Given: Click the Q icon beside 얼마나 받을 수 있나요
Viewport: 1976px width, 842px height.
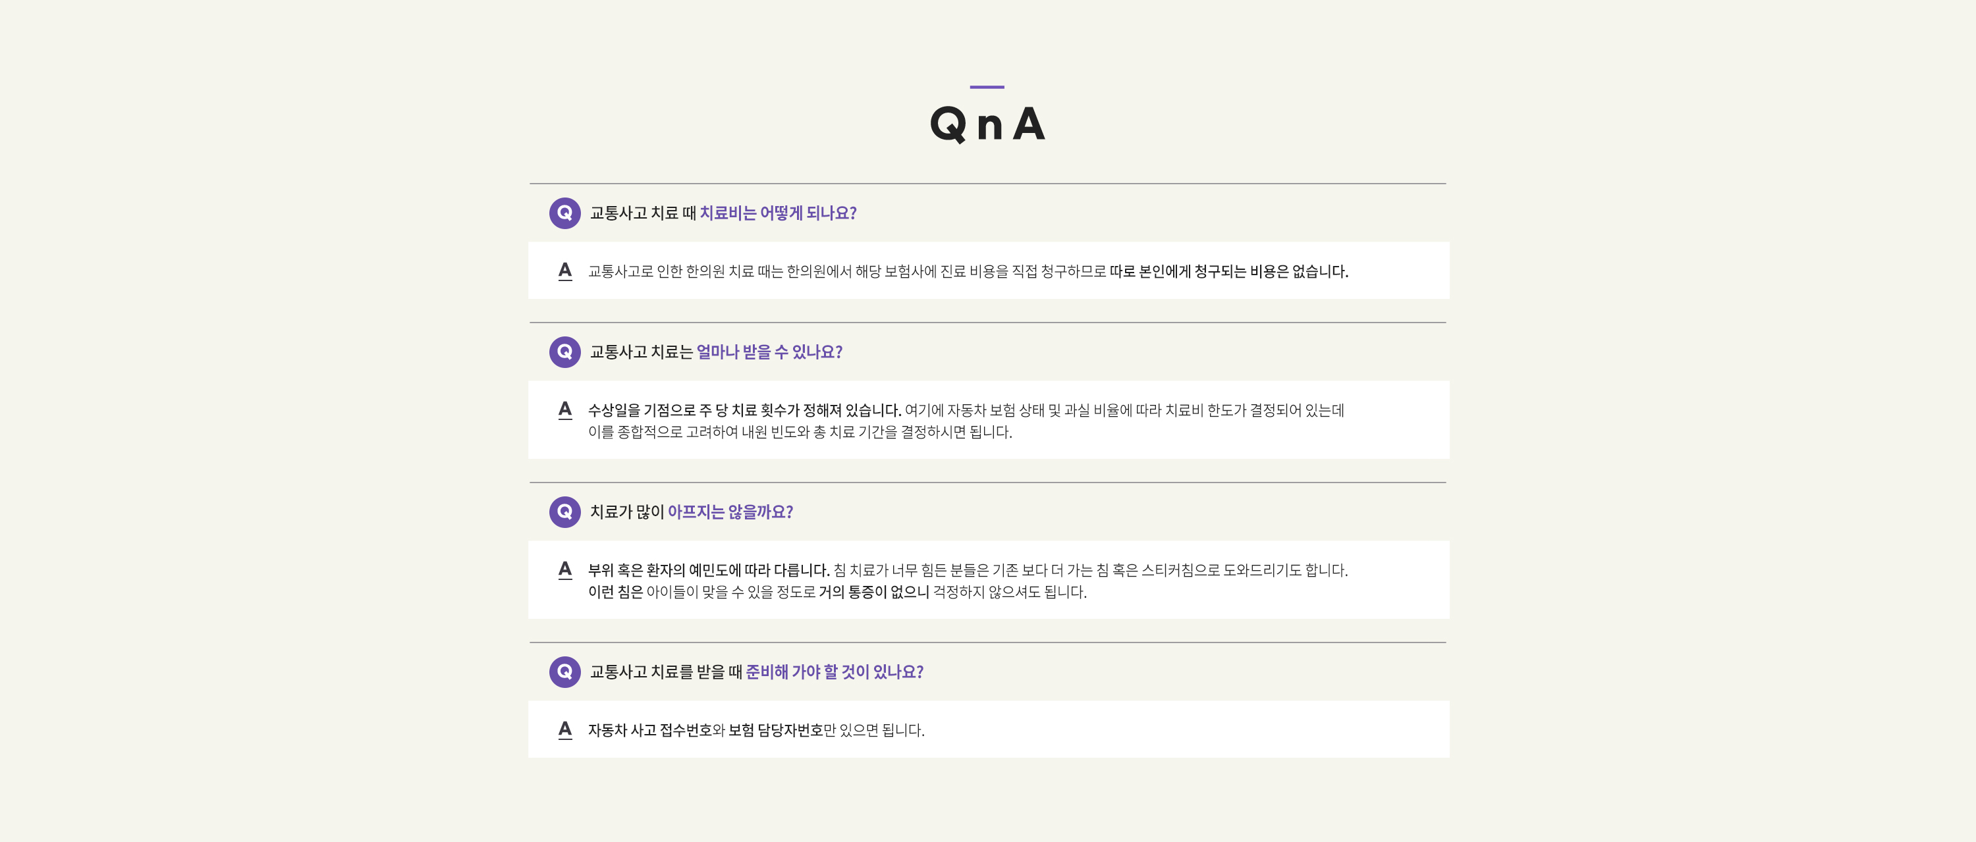Looking at the screenshot, I should click(564, 352).
